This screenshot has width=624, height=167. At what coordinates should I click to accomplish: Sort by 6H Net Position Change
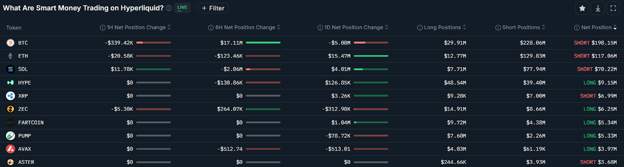tap(245, 28)
